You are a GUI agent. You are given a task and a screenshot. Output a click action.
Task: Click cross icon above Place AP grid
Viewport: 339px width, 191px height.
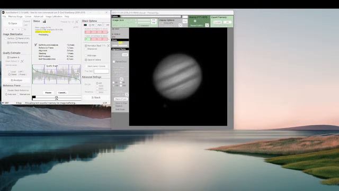[127, 95]
